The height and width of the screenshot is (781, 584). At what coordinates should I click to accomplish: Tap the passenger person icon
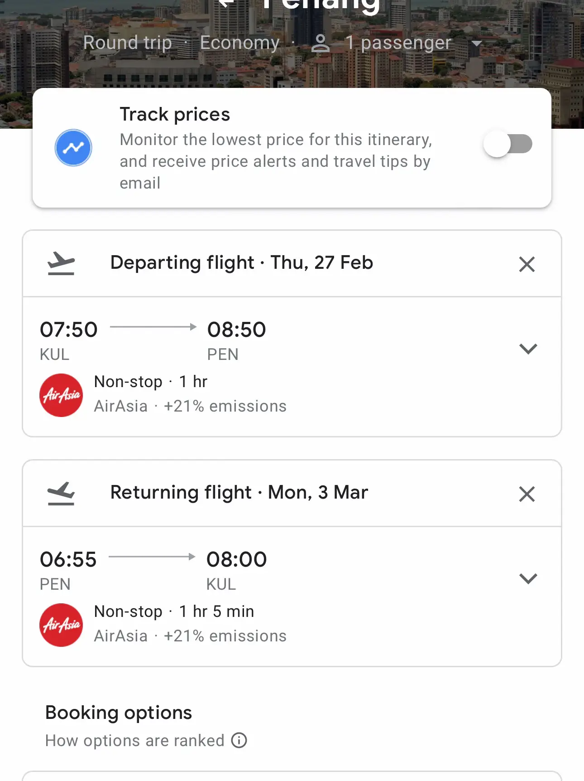tap(321, 44)
